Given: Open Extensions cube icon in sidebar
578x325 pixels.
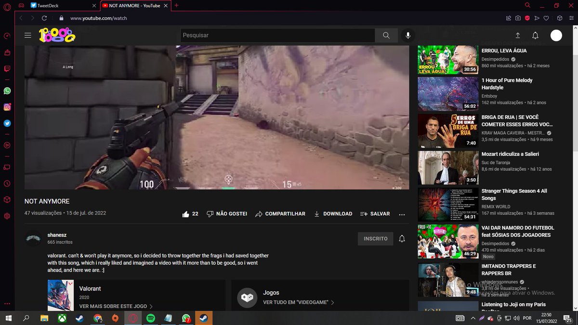Looking at the screenshot, I should [x=7, y=199].
